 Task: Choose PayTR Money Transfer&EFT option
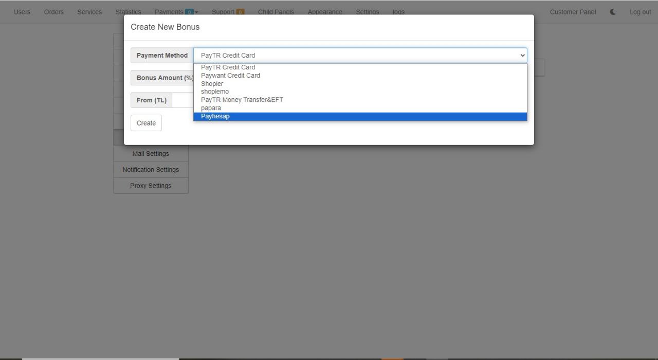pos(242,100)
